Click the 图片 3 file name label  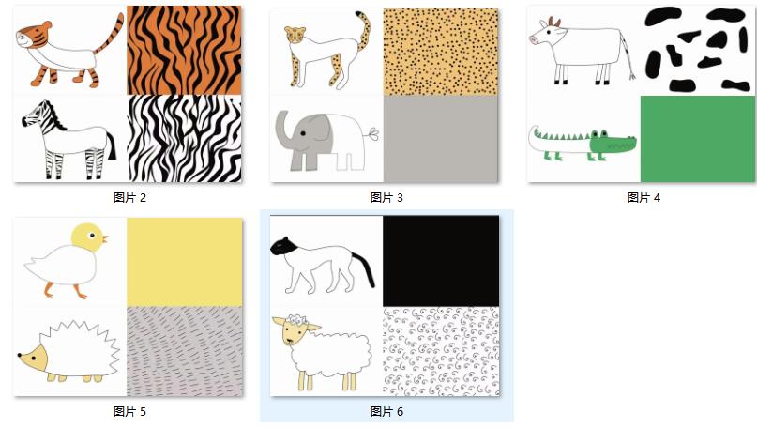[x=386, y=198]
